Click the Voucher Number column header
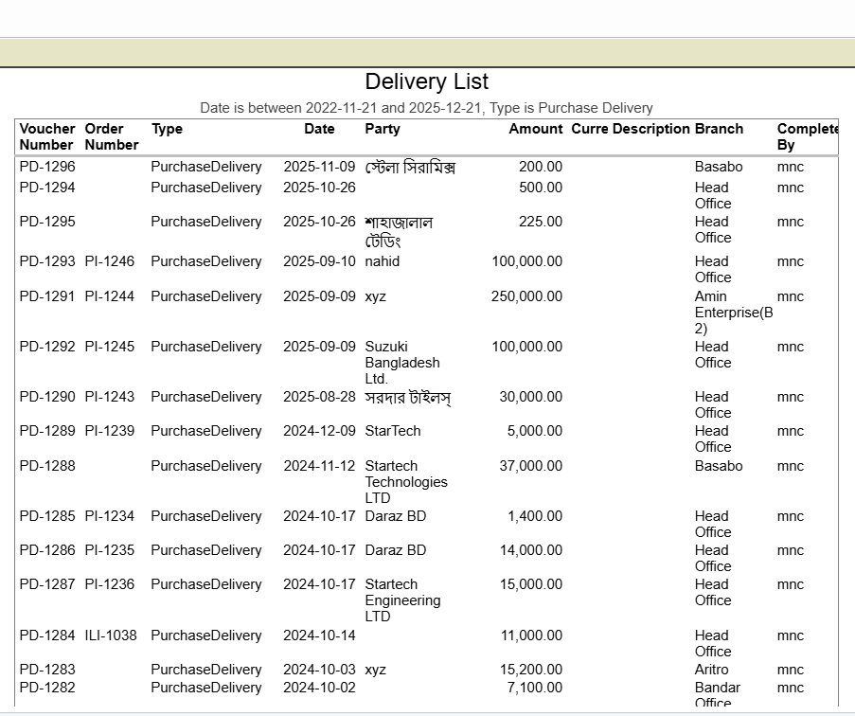Screen dimensions: 855x716 click(x=46, y=137)
